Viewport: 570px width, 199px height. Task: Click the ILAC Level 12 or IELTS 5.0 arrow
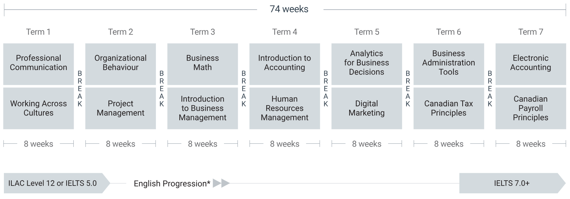click(57, 183)
